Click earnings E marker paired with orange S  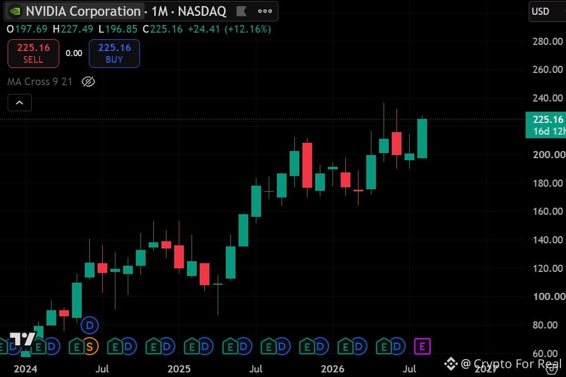(76, 347)
